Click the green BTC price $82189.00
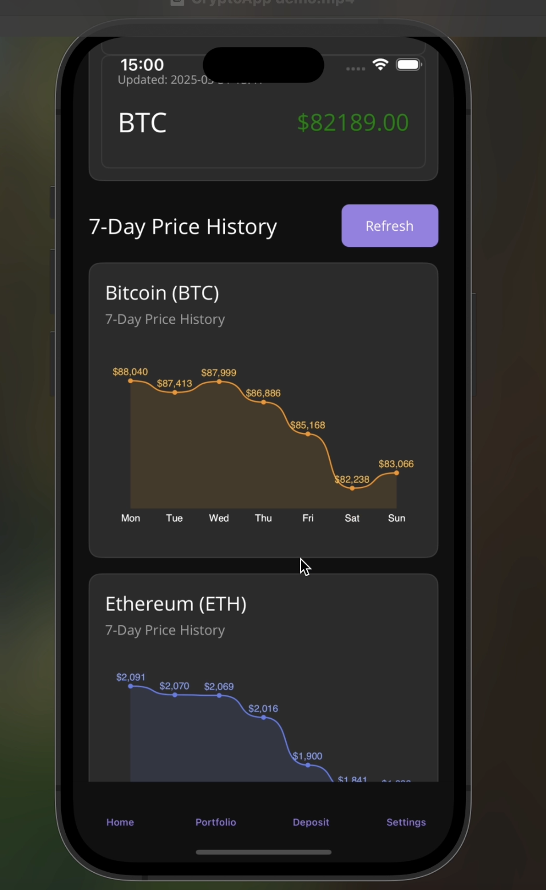546x890 pixels. (x=353, y=122)
